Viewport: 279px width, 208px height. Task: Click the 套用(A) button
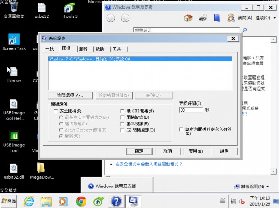[x=196, y=151]
